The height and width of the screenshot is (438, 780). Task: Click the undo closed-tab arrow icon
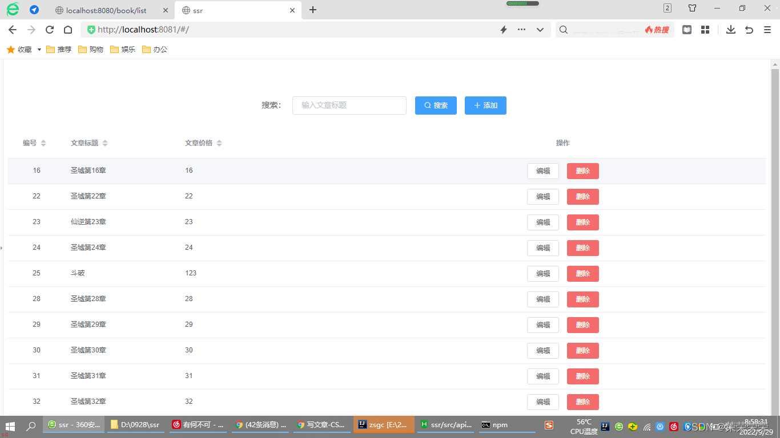749,30
